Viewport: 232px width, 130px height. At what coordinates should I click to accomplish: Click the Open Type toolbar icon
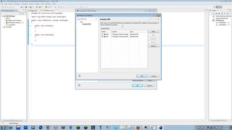point(46,7)
